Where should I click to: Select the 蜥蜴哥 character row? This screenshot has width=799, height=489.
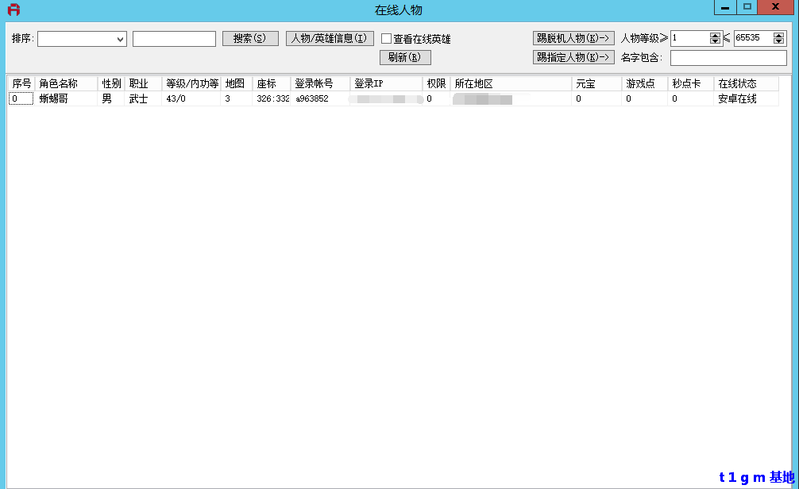(54, 99)
